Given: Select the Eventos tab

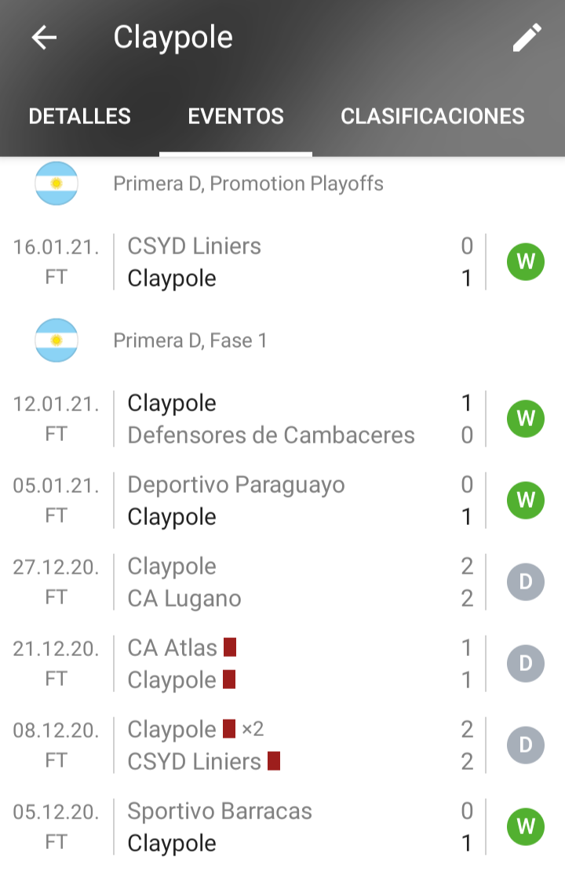Looking at the screenshot, I should click(235, 117).
